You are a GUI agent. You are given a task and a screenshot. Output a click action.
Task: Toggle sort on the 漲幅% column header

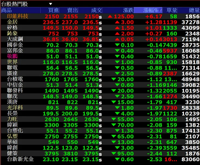click(148, 10)
